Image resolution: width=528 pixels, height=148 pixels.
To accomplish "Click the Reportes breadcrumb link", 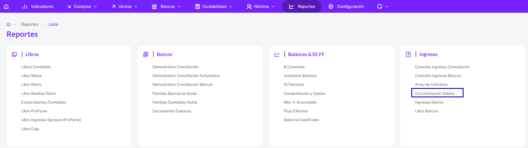I will [30, 24].
